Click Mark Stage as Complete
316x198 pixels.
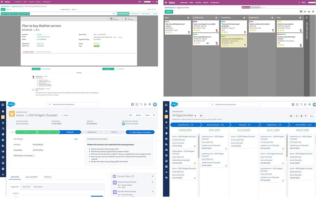140,132
